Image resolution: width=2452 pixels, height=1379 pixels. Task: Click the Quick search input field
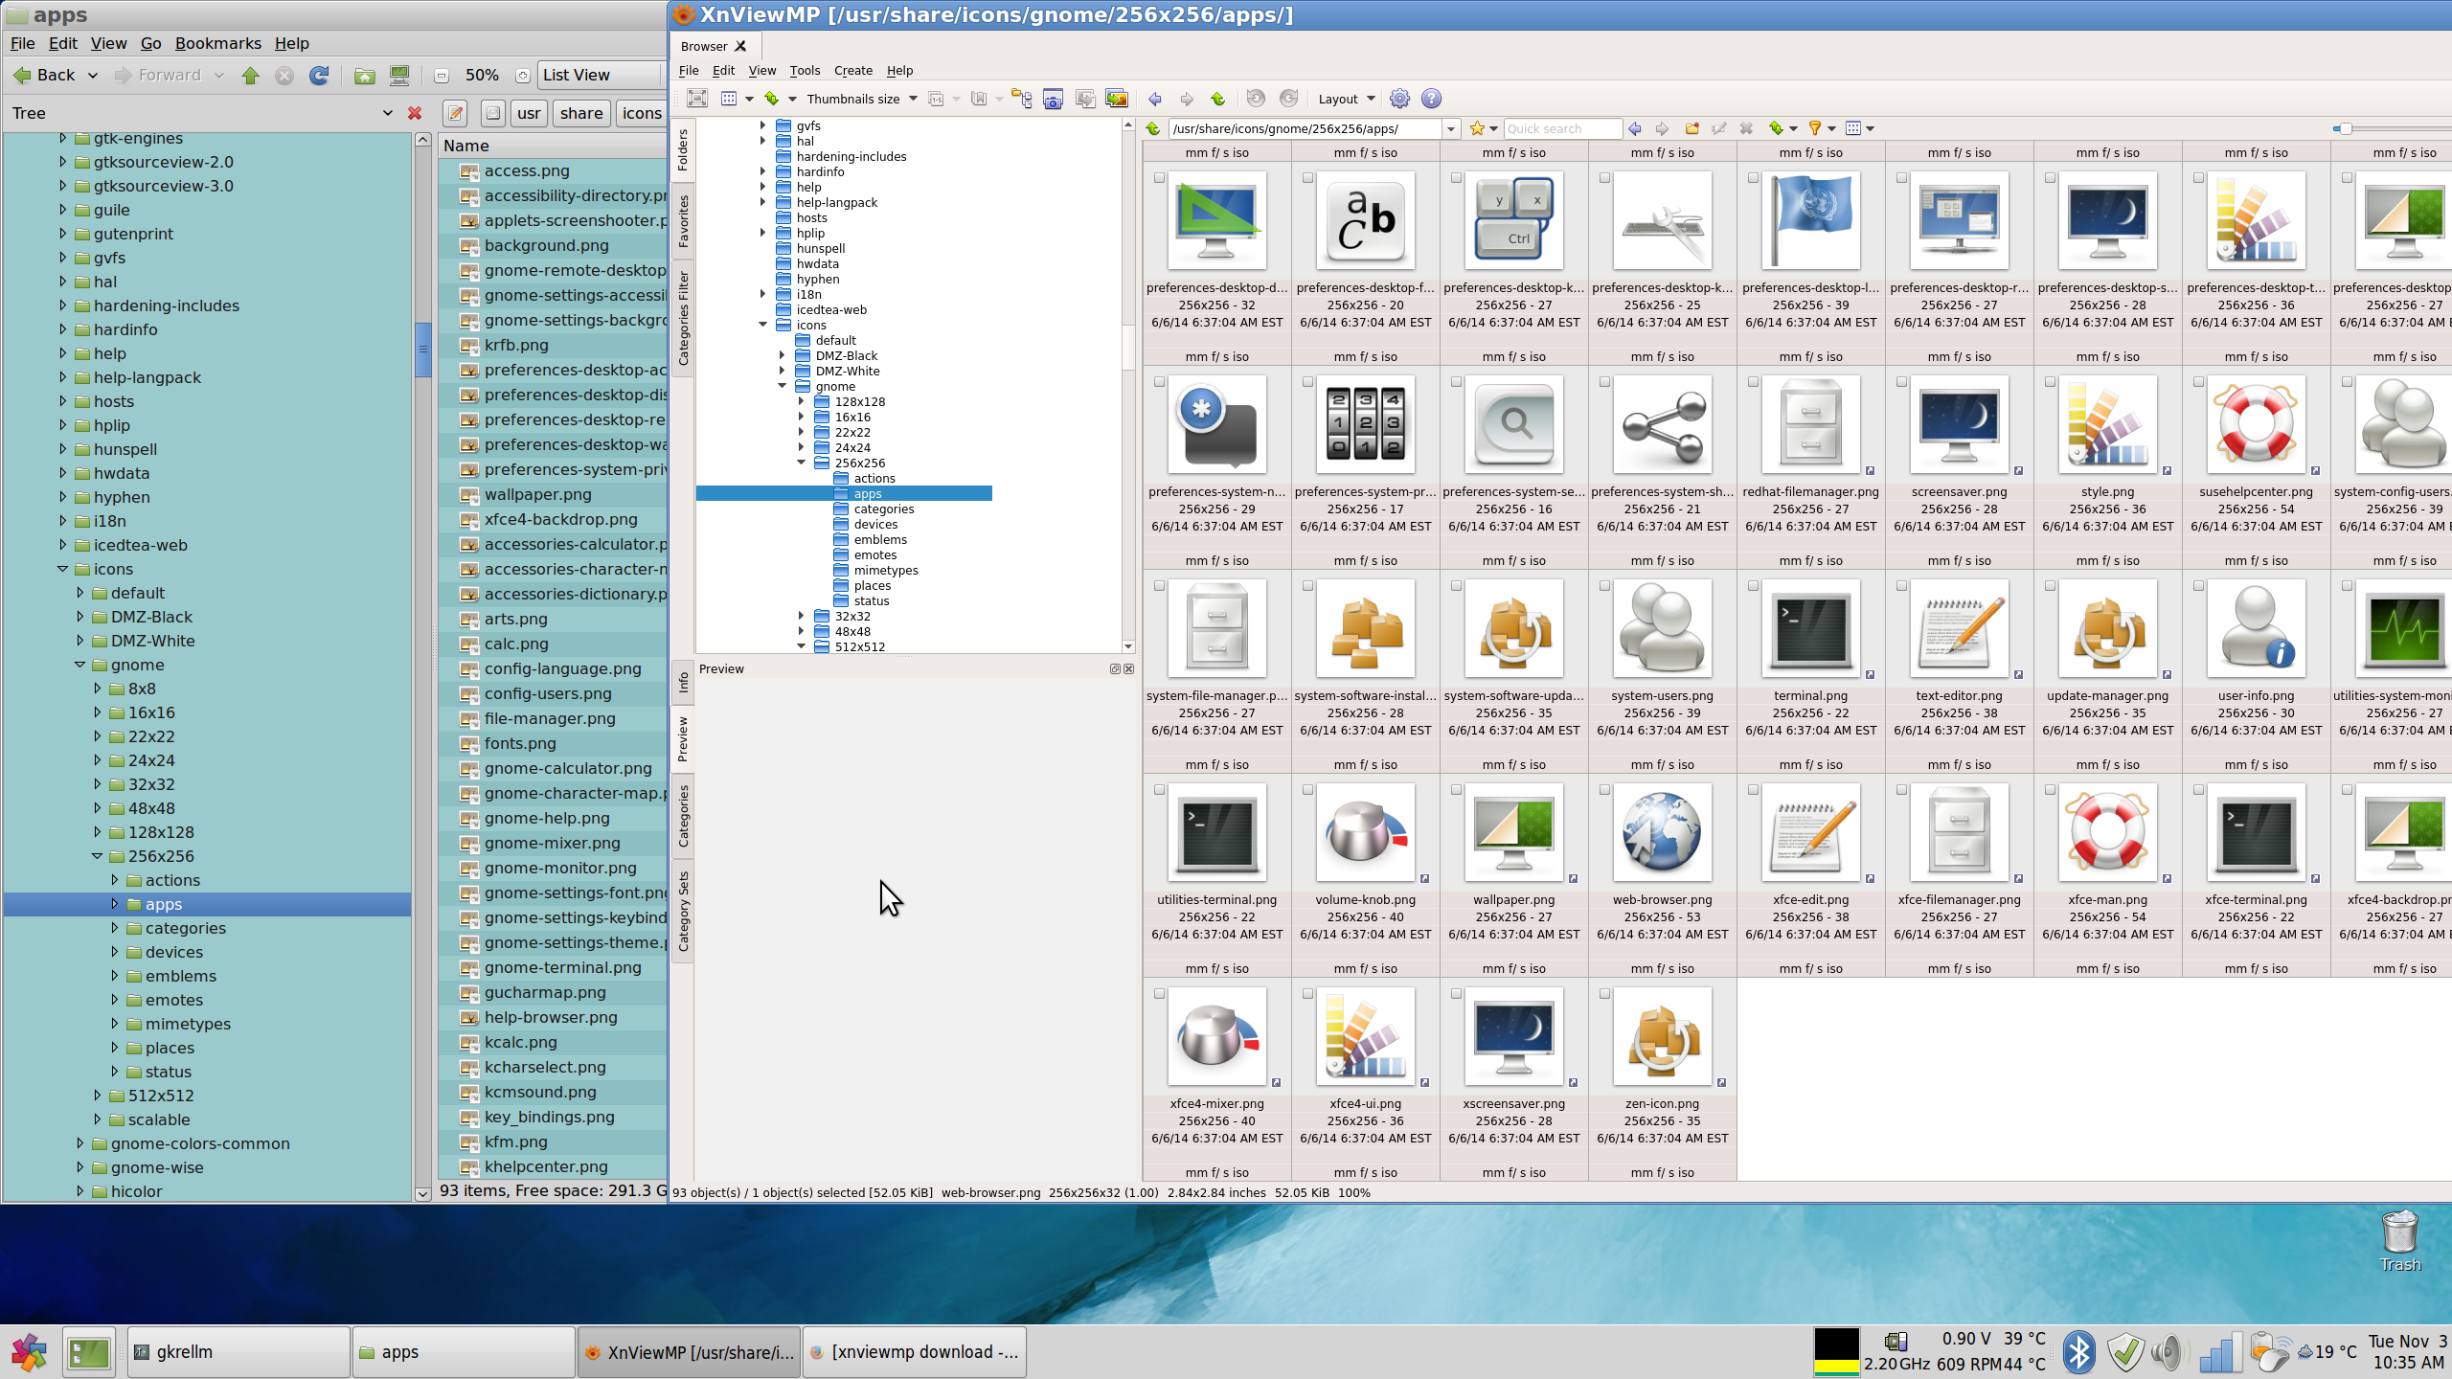1561,128
